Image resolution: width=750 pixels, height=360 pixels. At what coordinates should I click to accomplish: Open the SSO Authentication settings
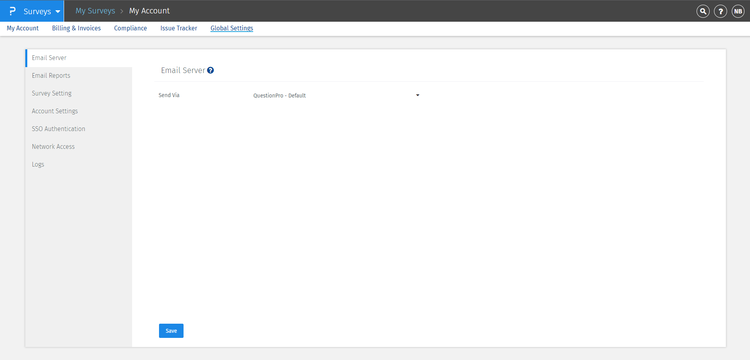[x=58, y=129]
